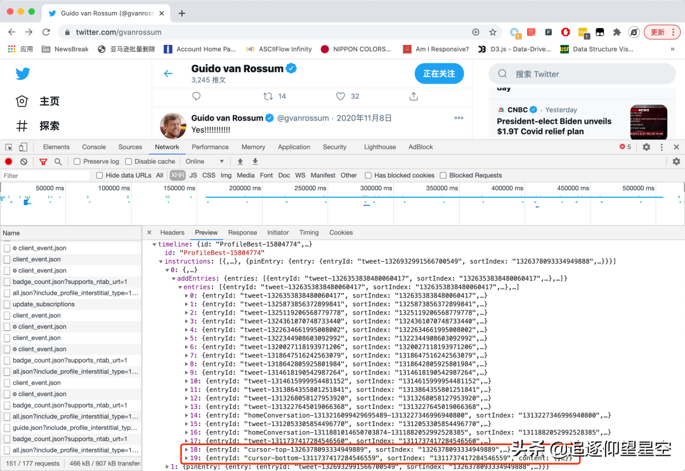Stop recording network log red button
This screenshot has height=471, width=685.
pos(8,162)
